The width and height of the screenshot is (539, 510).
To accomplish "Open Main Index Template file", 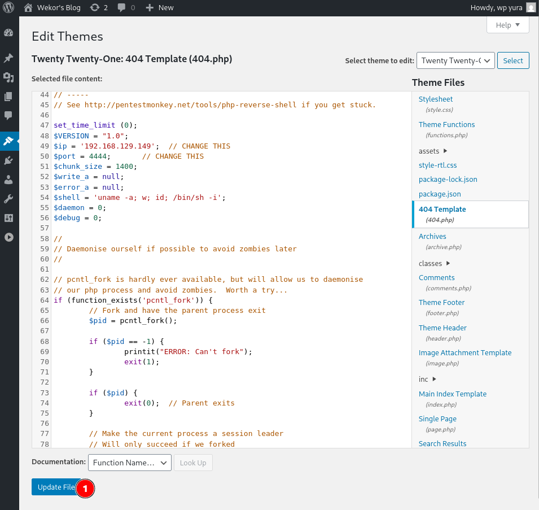I will tap(453, 394).
